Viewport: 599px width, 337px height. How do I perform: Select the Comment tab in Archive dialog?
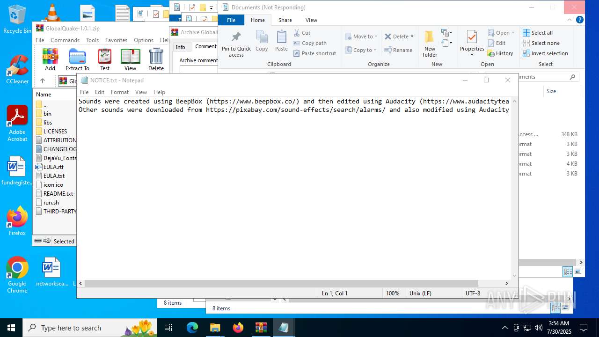coord(206,46)
